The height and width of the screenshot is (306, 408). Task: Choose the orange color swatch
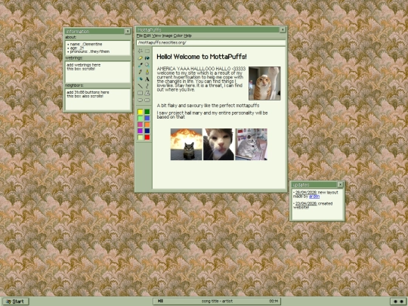147,125
